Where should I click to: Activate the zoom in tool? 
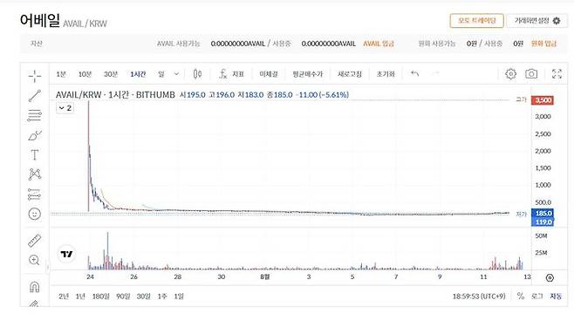coord(34,260)
